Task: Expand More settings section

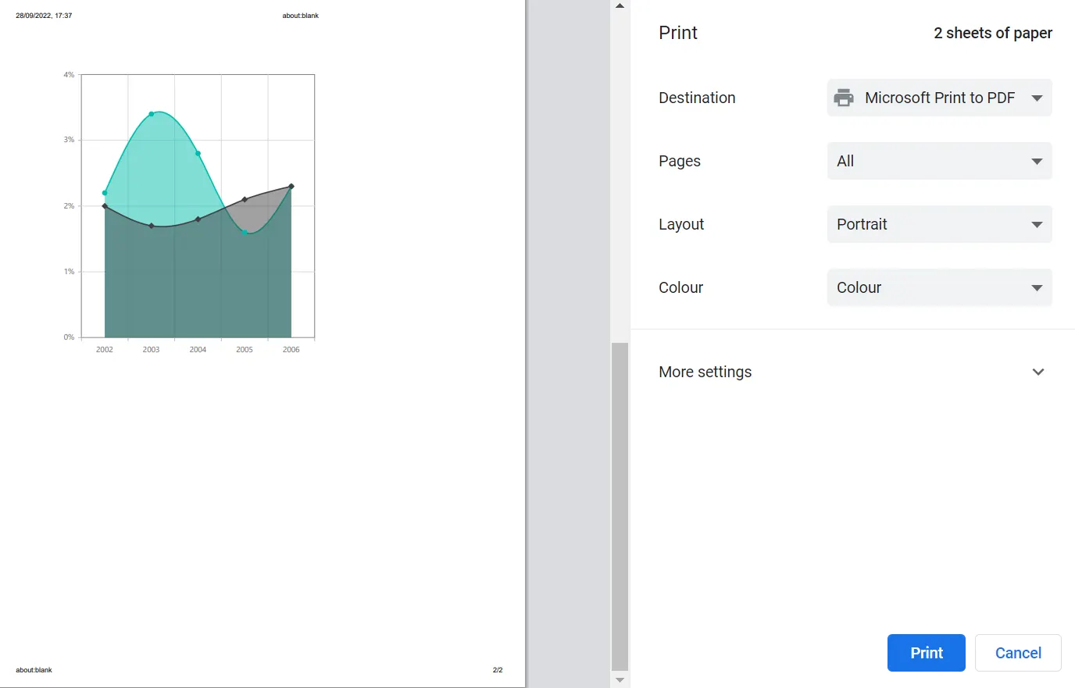Action: pos(852,372)
